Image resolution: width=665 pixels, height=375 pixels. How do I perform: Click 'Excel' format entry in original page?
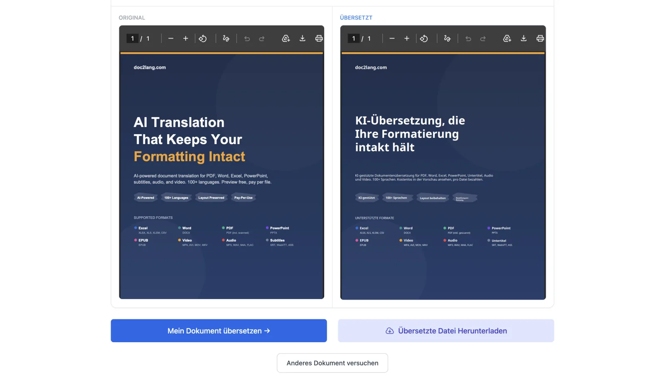point(150,230)
